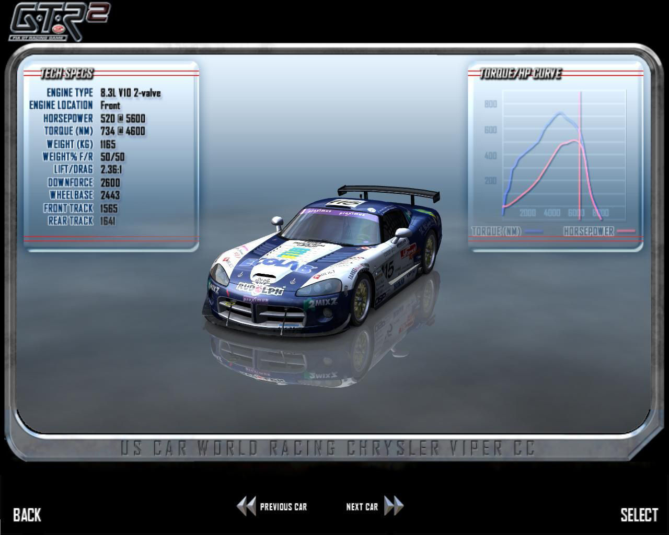Click the 2000 RPM axis label
669x535 pixels.
click(528, 213)
